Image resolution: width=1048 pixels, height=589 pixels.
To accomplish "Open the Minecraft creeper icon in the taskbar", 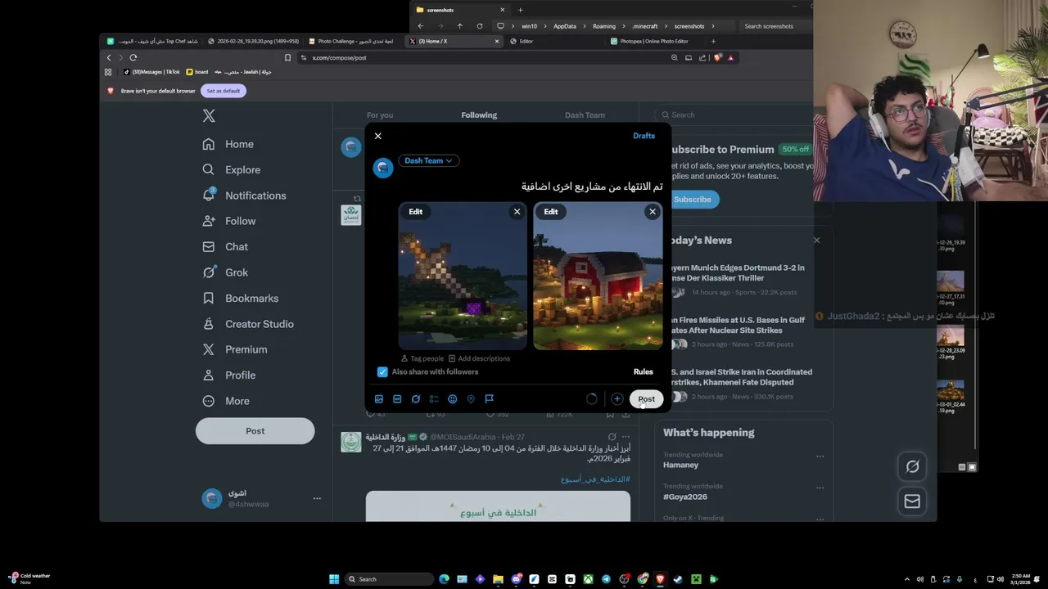I will [696, 579].
